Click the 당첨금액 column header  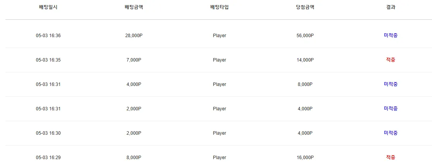[x=305, y=7]
